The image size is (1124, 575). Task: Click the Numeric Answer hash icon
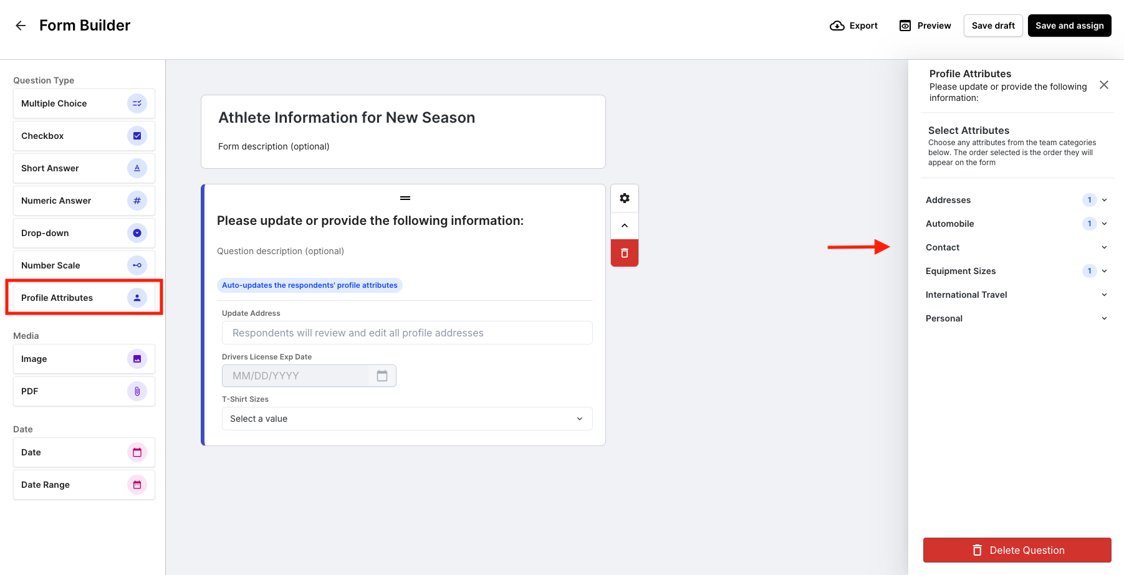coord(137,200)
